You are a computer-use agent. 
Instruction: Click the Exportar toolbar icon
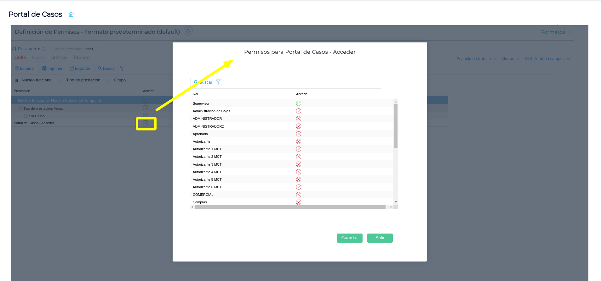72,69
